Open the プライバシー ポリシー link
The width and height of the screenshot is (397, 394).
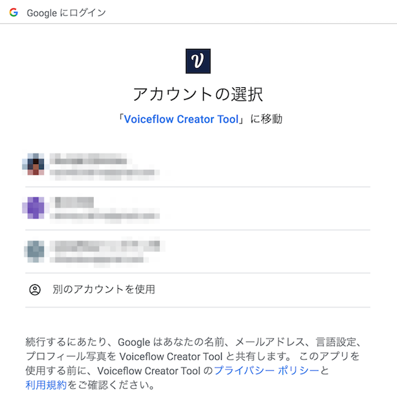coord(267,371)
